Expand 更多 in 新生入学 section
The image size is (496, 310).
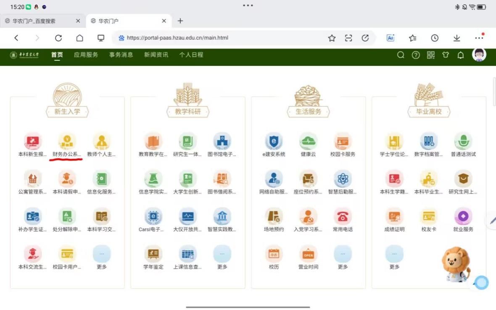click(x=102, y=255)
